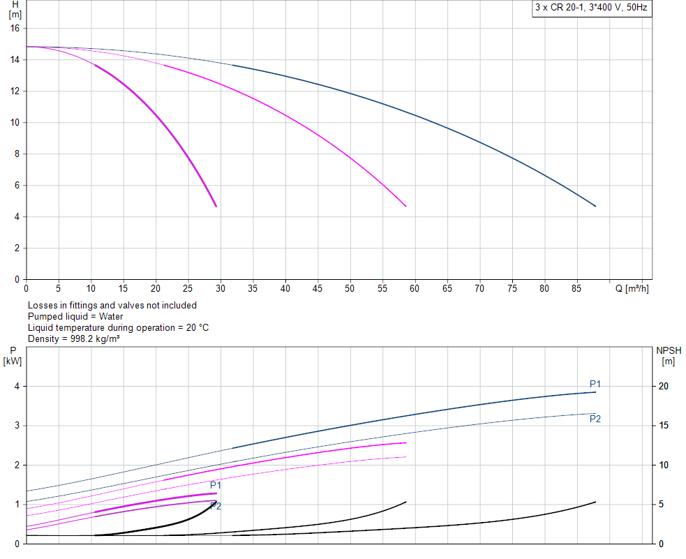Viewport: 686px width, 559px height.
Task: Click the '85' tick on the Q axis
Action: pyautogui.click(x=576, y=289)
